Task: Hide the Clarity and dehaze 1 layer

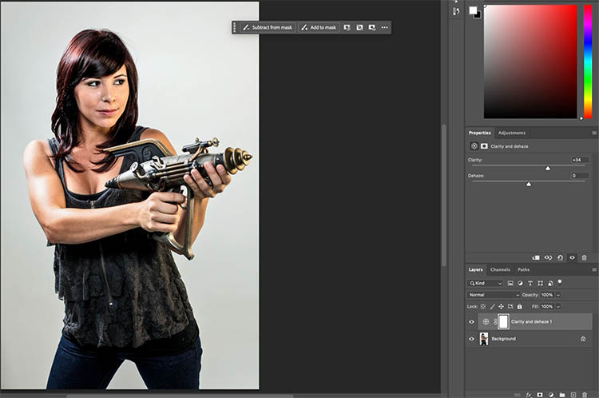Action: pos(471,321)
